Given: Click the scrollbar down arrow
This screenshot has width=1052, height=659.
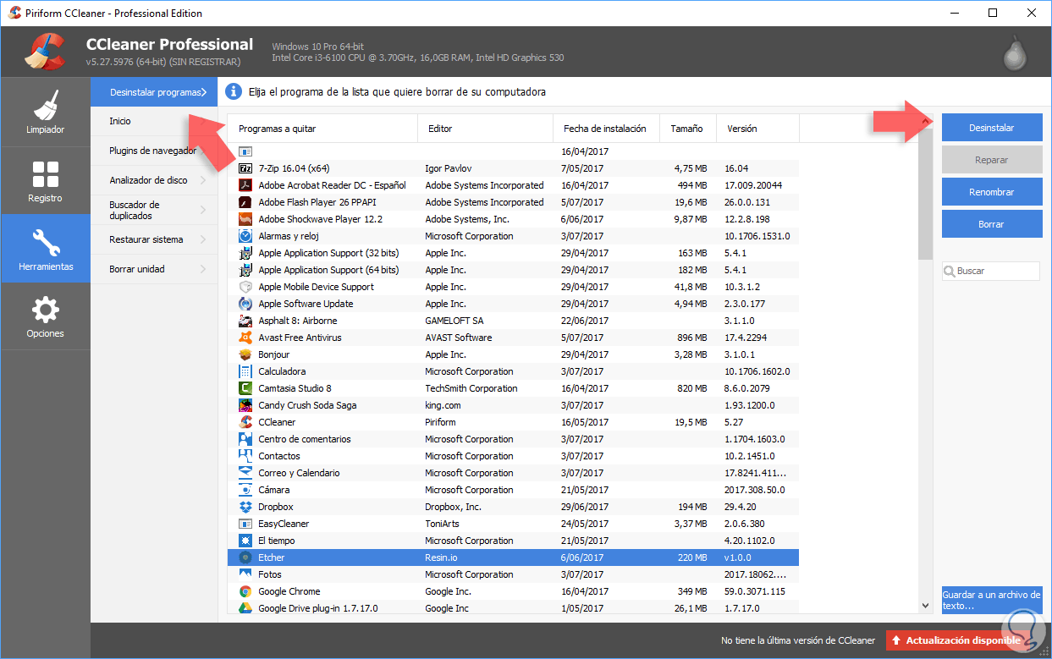Looking at the screenshot, I should [x=925, y=606].
